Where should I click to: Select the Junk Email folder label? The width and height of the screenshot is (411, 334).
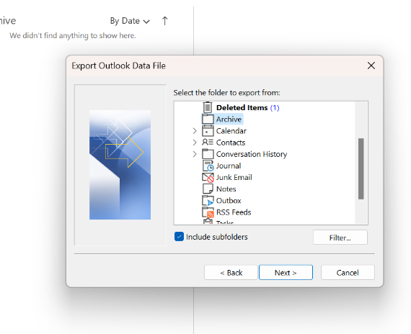[x=234, y=177]
